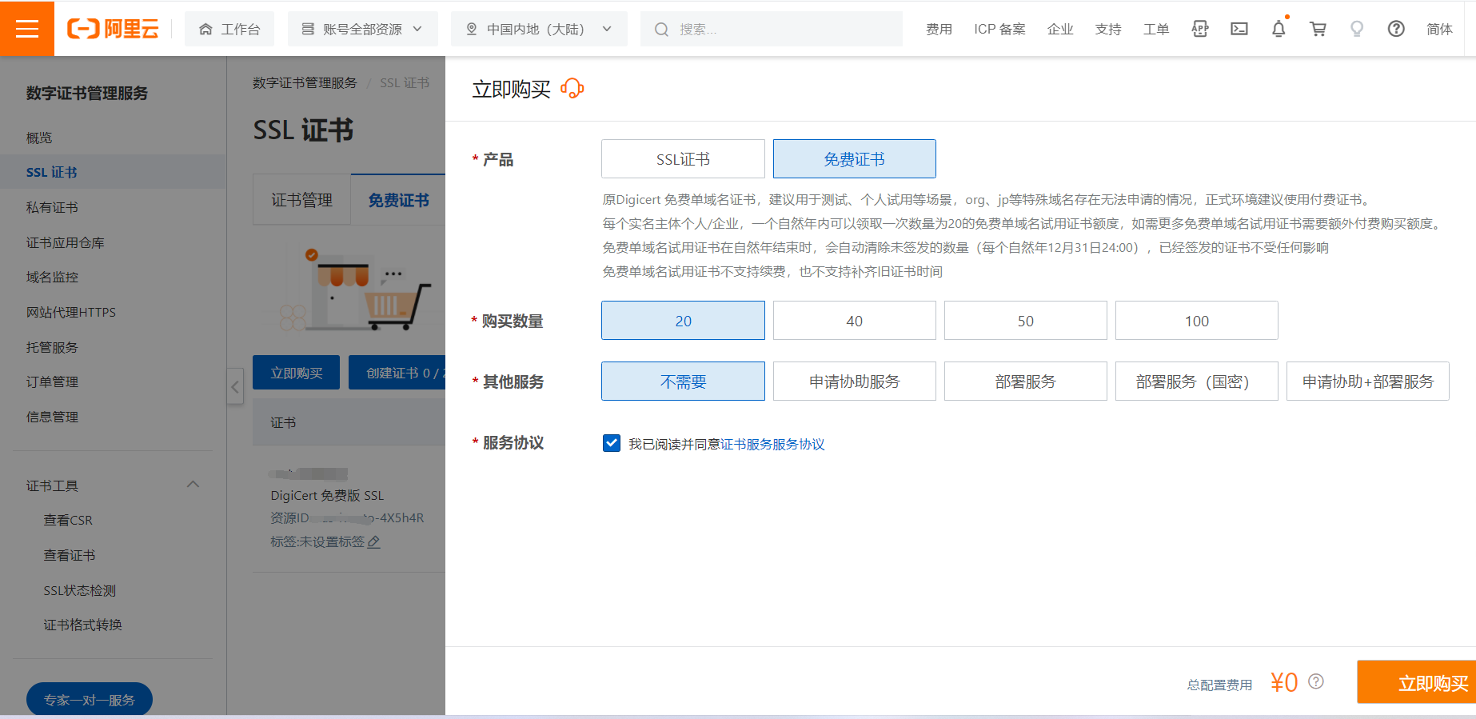Open 网站代理HTTPS in the sidebar

tap(70, 312)
